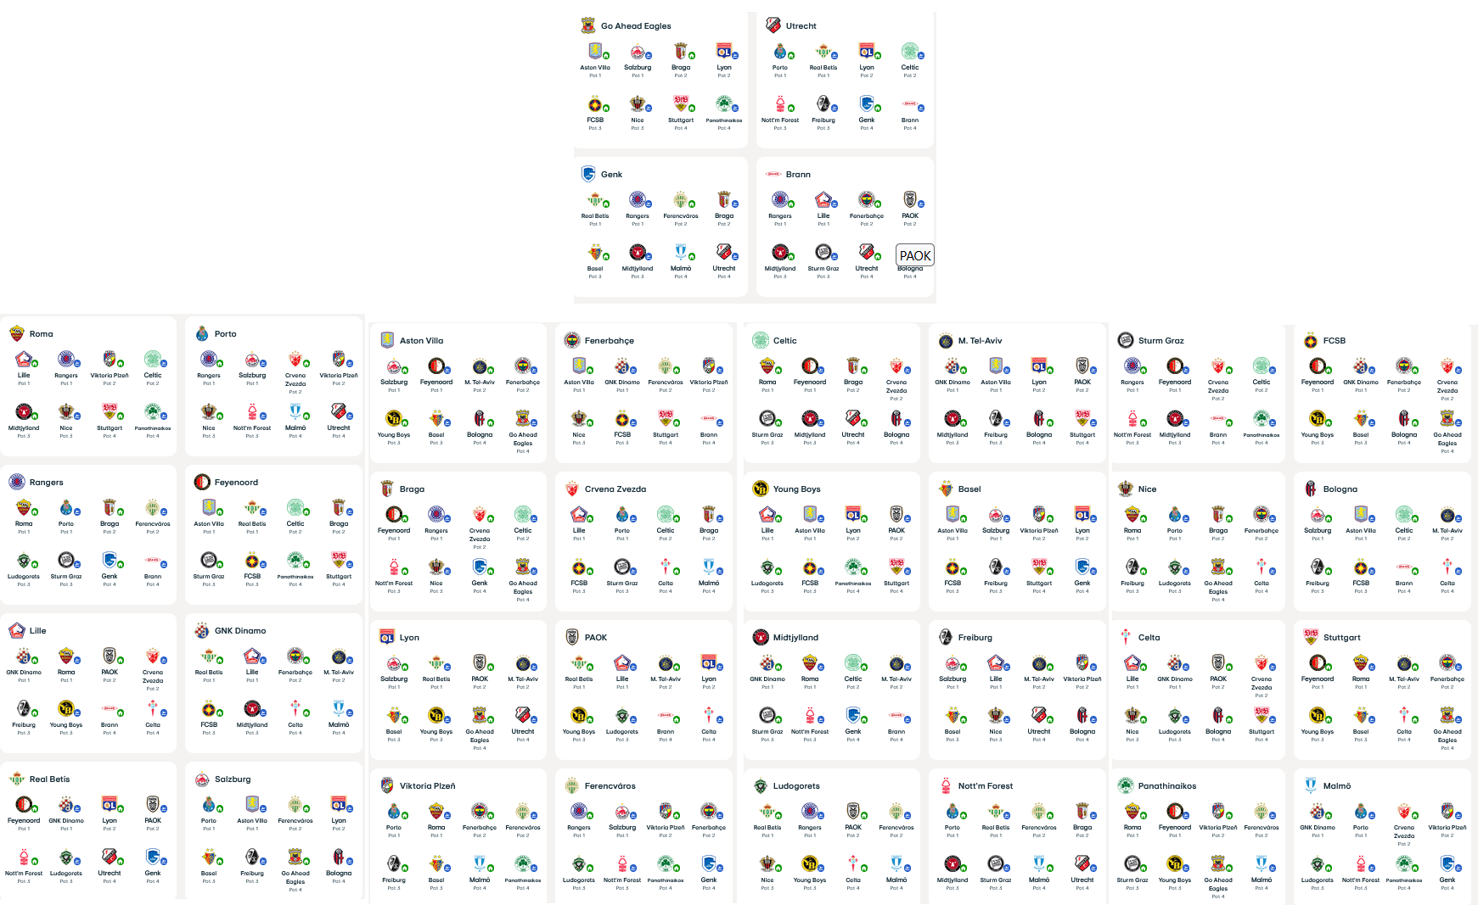Viewport: 1478px width, 905px height.
Task: Click the Utrecht card title
Action: 801,26
